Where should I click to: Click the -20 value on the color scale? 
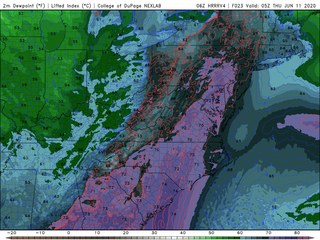[x=12, y=233]
